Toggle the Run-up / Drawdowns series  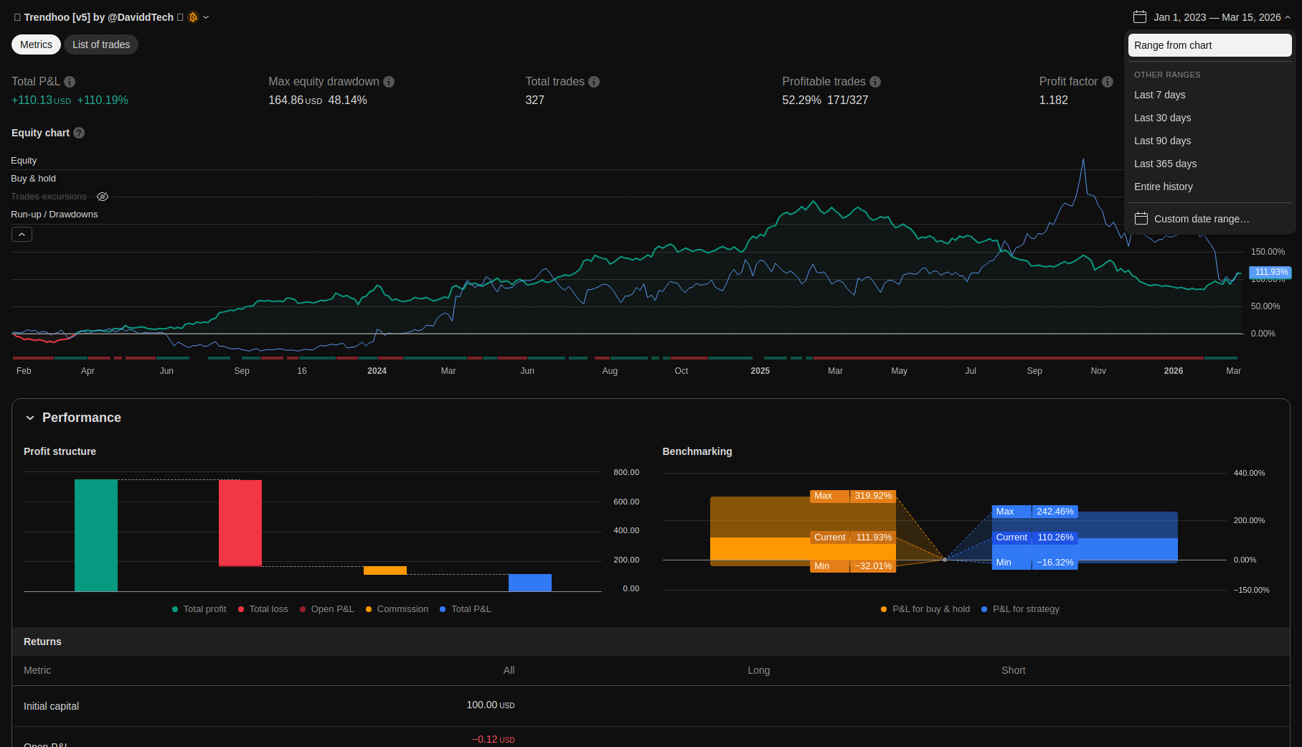pyautogui.click(x=54, y=215)
